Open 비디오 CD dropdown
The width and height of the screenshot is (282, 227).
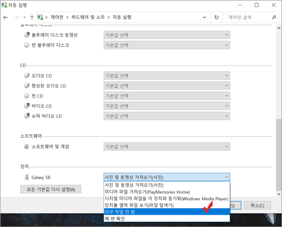(167, 106)
